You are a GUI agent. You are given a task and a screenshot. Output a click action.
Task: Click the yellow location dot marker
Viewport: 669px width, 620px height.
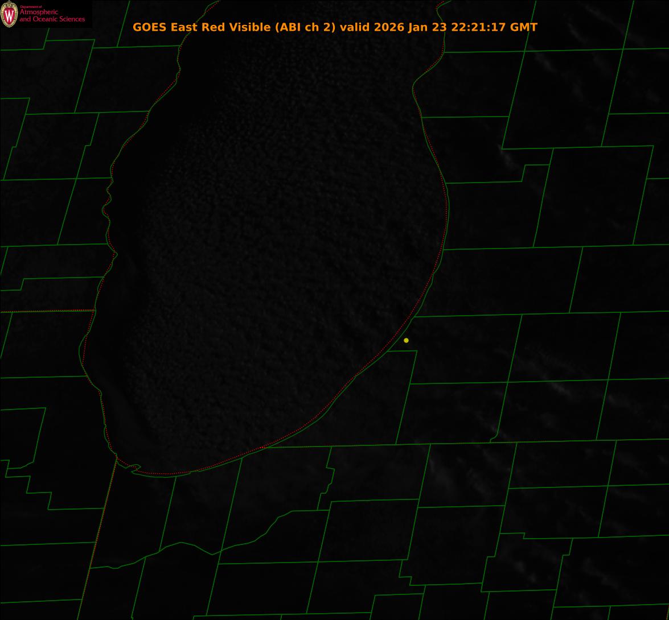coord(406,341)
